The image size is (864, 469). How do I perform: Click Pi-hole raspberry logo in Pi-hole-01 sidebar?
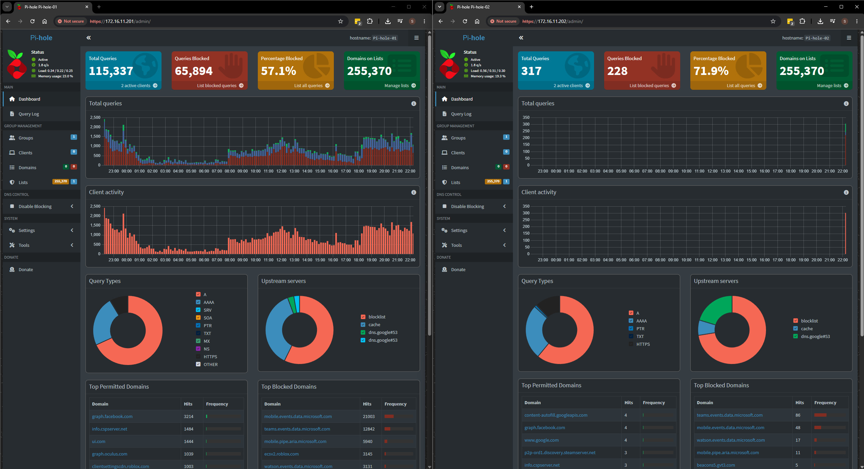pyautogui.click(x=16, y=64)
